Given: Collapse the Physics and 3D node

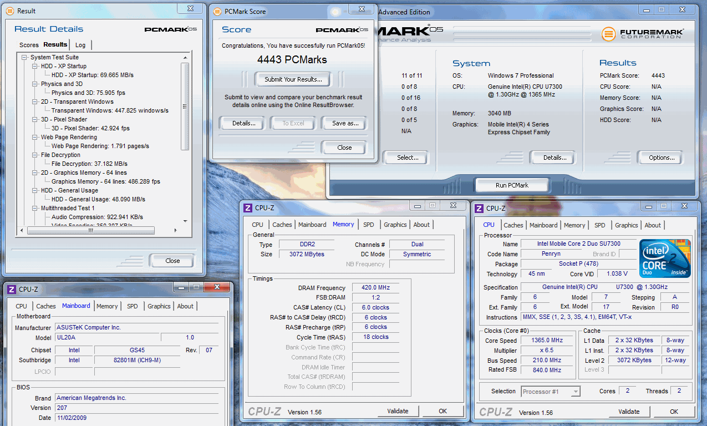Looking at the screenshot, I should [35, 84].
